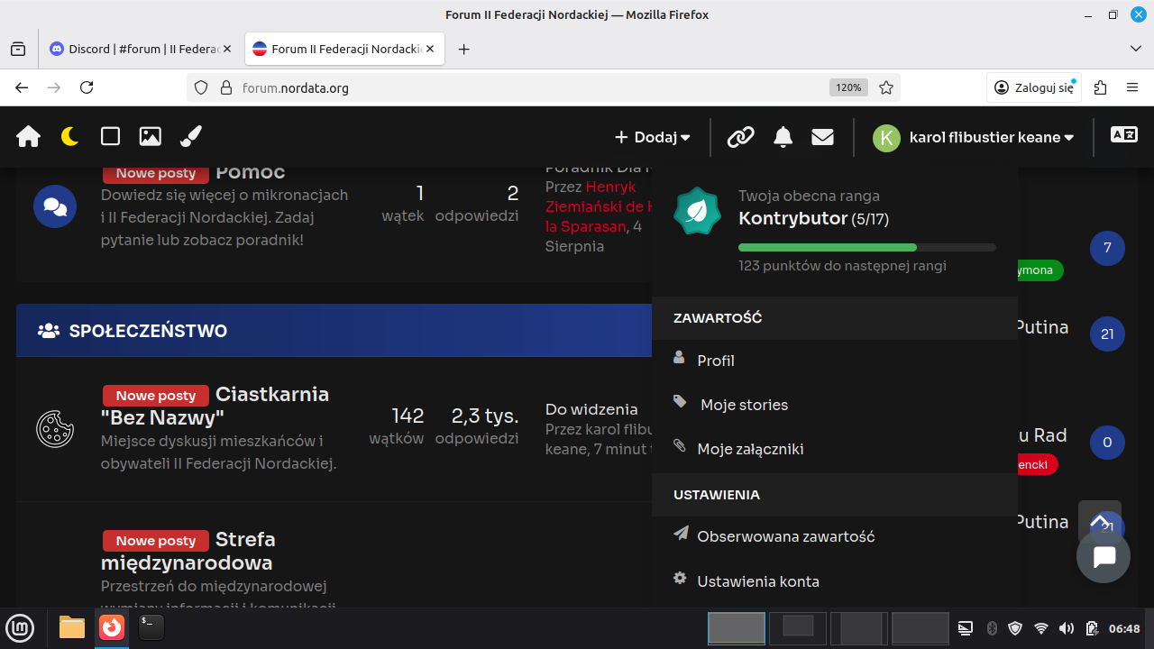
Task: Open the messages envelope icon
Action: point(822,137)
